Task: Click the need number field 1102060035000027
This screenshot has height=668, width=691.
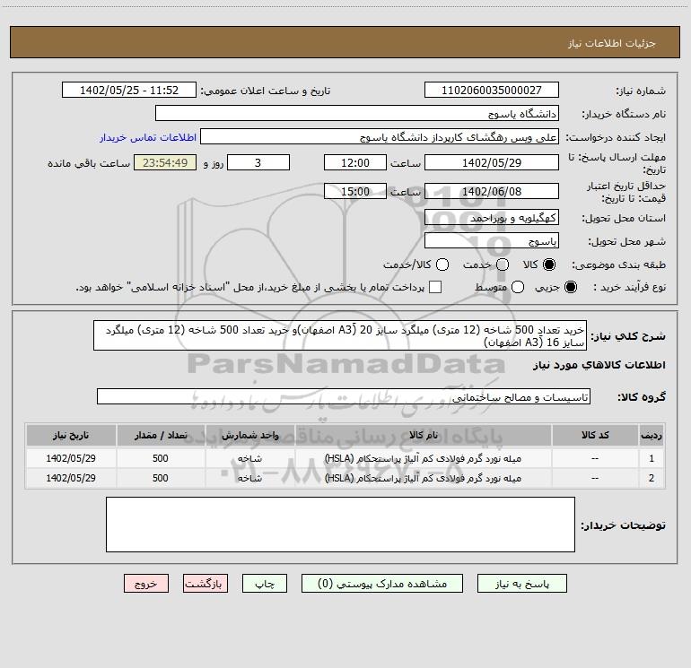Action: pyautogui.click(x=492, y=90)
